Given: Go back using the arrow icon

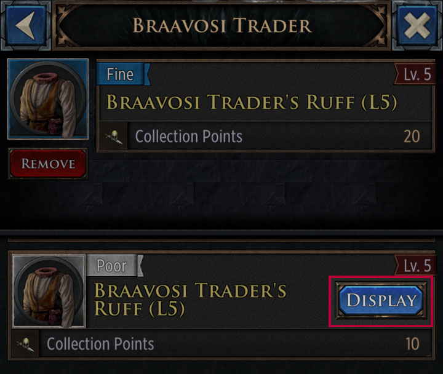Looking at the screenshot, I should 25,26.
